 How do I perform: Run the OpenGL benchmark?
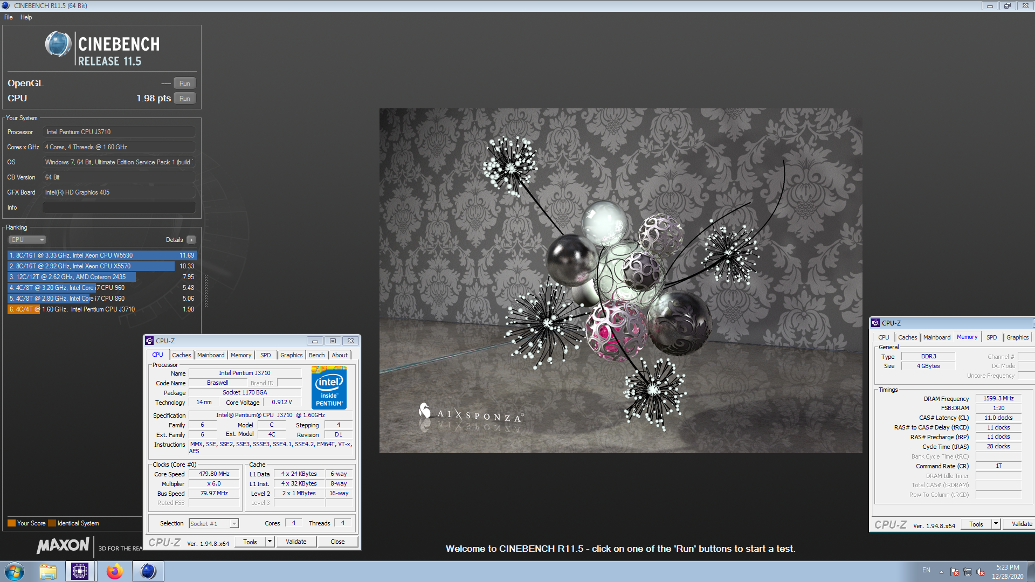[x=184, y=84]
